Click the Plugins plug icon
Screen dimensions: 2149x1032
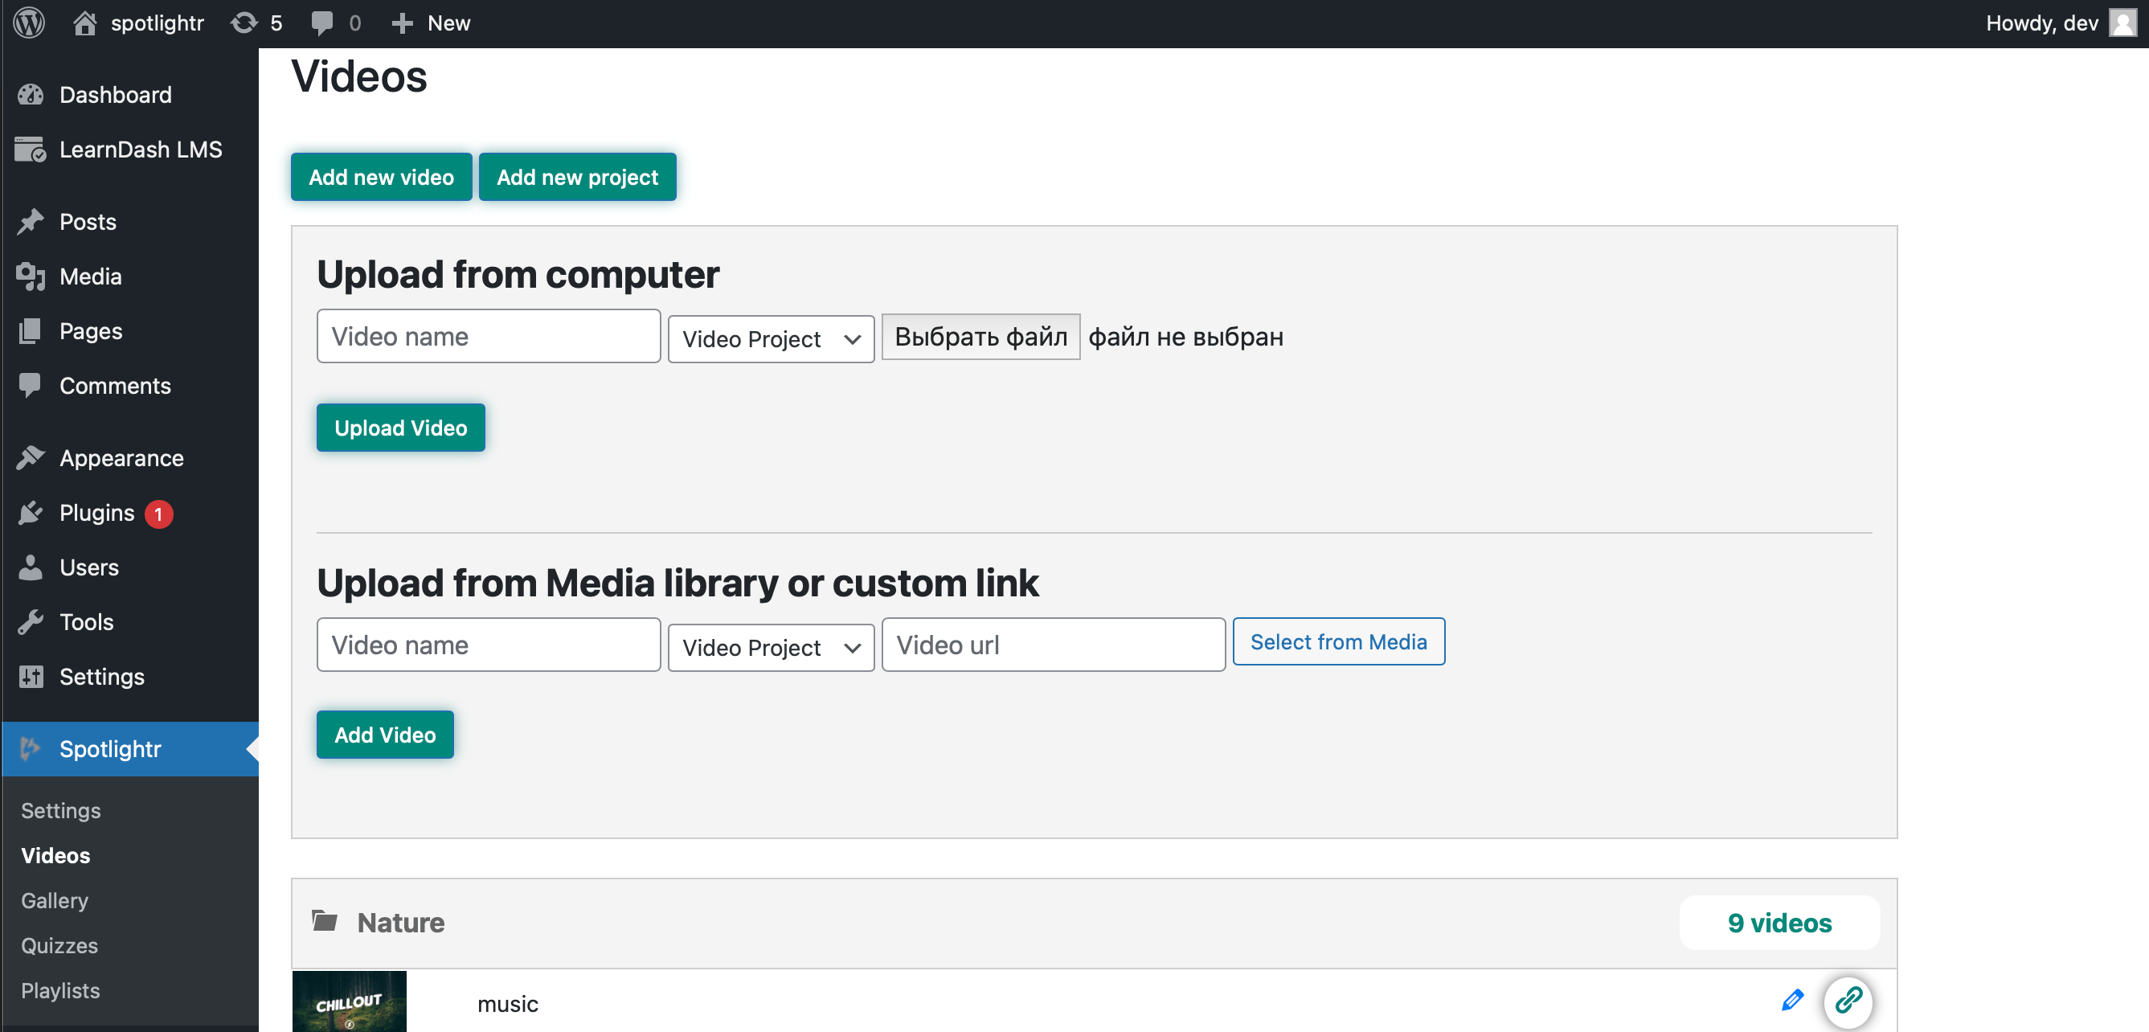click(x=31, y=512)
